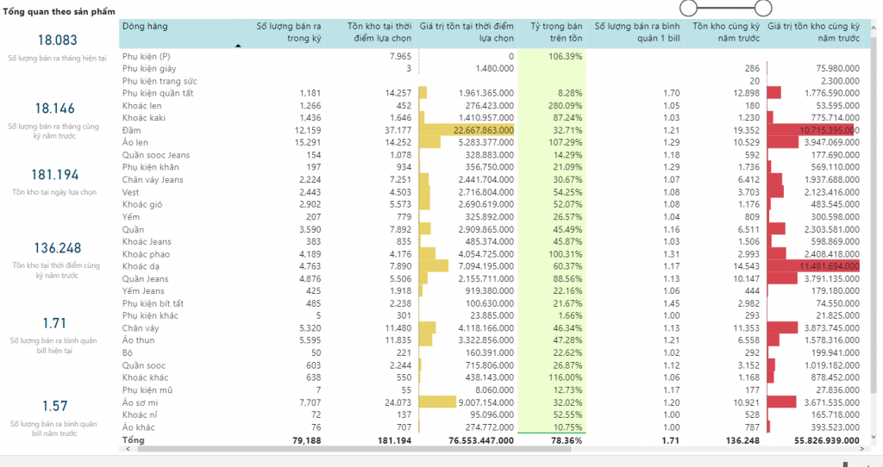Click the horizontal scroll left arrow
This screenshot has height=467, width=883.
click(128, 449)
